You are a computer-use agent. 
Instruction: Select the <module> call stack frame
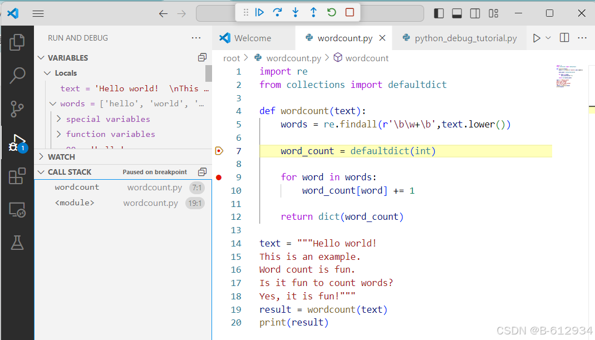(123, 203)
